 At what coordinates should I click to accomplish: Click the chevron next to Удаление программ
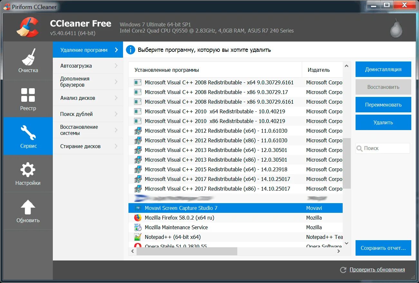pos(116,50)
